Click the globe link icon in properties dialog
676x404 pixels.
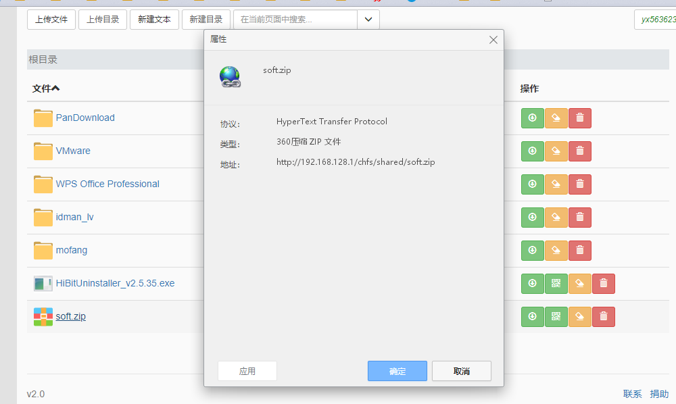230,77
